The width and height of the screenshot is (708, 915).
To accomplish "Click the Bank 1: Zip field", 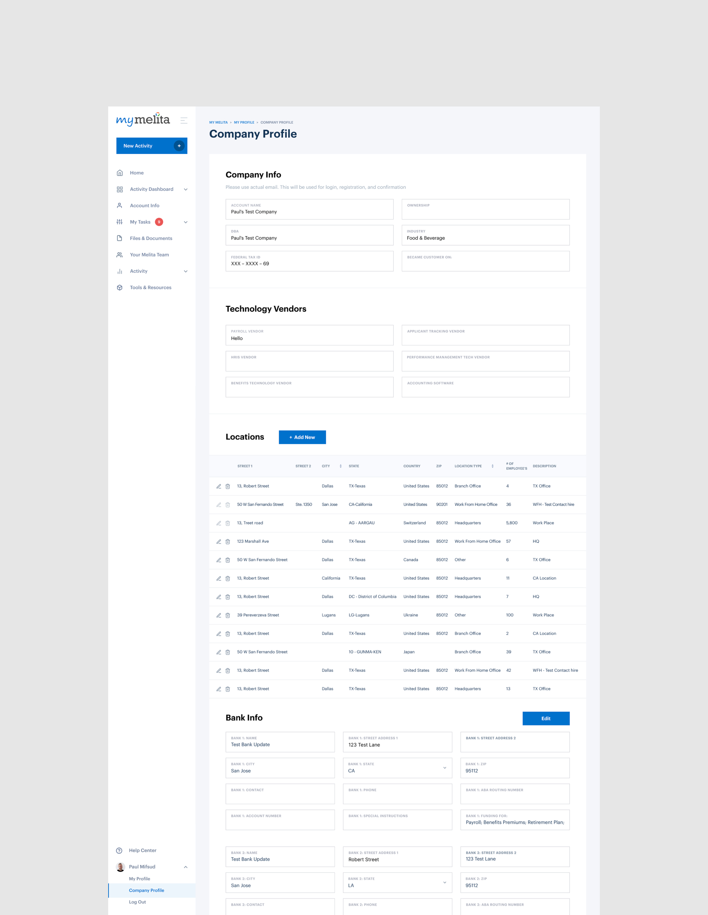I will point(515,768).
